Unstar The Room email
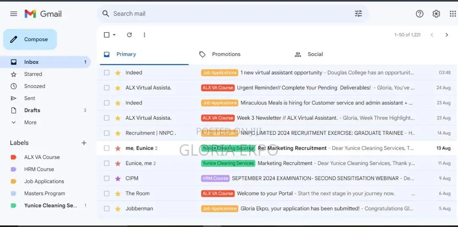Image resolution: width=458 pixels, height=227 pixels. [118, 194]
